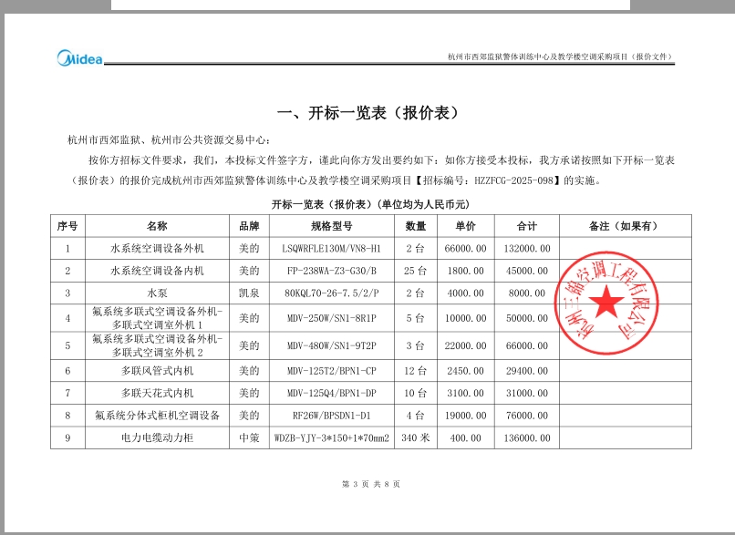
Task: Select the "规格型号" column header
Action: [x=331, y=226]
